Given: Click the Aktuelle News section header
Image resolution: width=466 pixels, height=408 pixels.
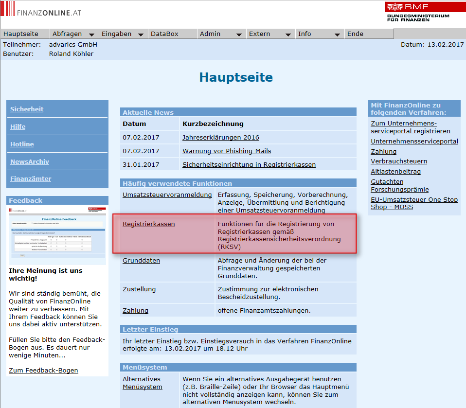Looking at the screenshot, I should tap(238, 112).
